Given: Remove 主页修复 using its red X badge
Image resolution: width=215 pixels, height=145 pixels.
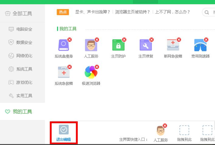Looking at the screenshot, I should [152, 40].
